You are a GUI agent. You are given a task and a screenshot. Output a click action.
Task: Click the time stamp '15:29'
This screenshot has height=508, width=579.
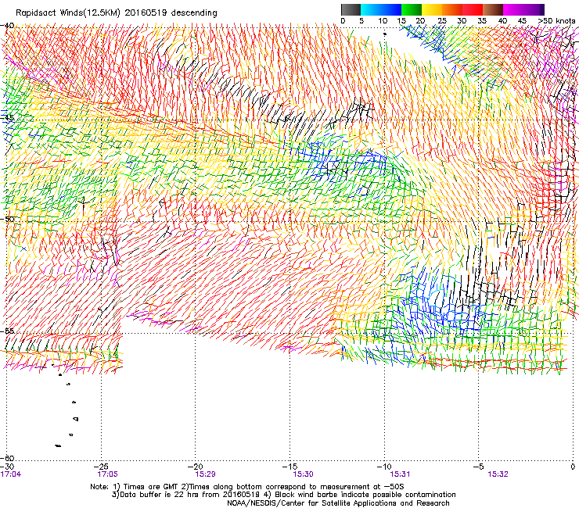[x=205, y=474]
